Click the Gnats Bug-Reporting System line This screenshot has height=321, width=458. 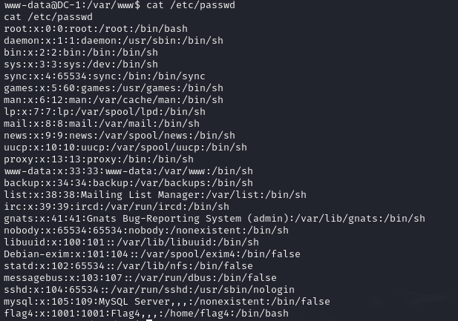click(214, 219)
